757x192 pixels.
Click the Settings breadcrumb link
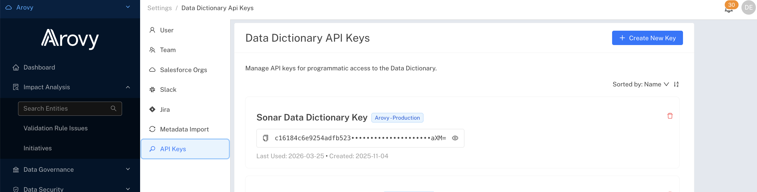point(160,8)
